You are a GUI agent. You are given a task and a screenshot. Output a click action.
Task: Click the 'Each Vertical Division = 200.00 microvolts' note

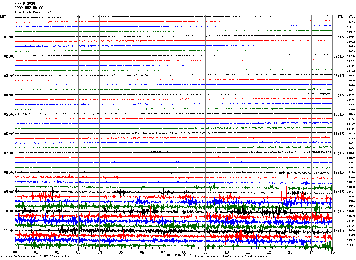tap(38, 256)
